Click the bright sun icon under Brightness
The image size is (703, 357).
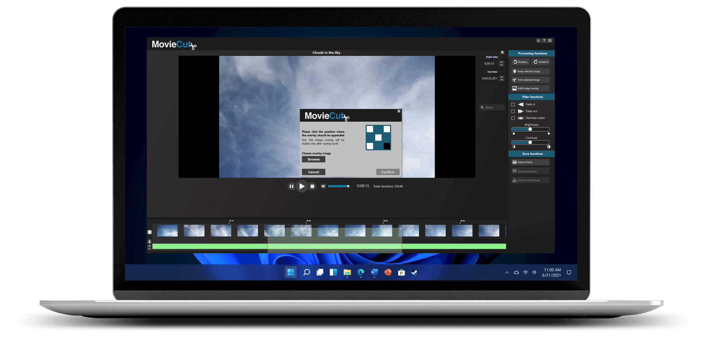[549, 134]
